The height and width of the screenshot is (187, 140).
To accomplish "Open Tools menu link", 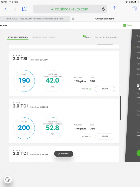I will point(129,25).
